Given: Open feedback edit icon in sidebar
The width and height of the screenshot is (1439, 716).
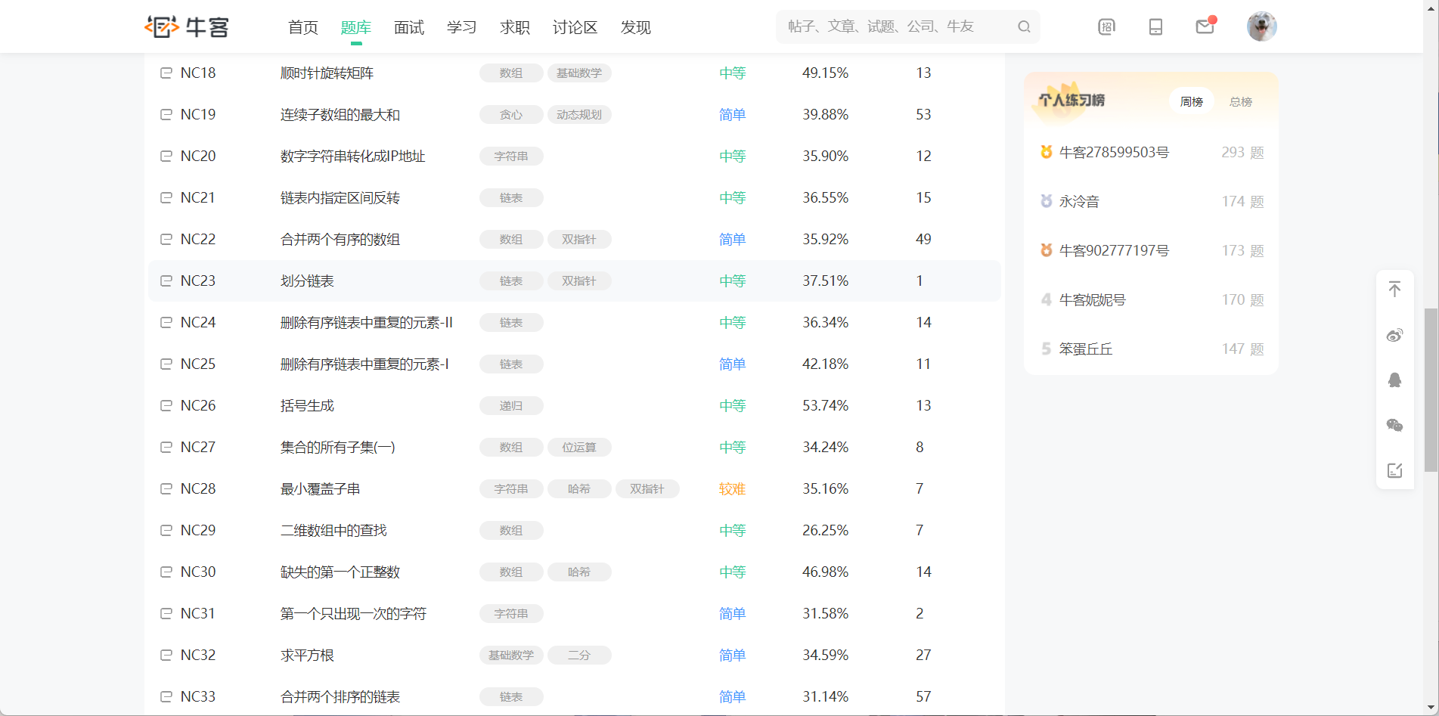Looking at the screenshot, I should click(x=1394, y=470).
